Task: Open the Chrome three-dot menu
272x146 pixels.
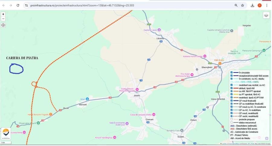Action: tap(267, 5)
